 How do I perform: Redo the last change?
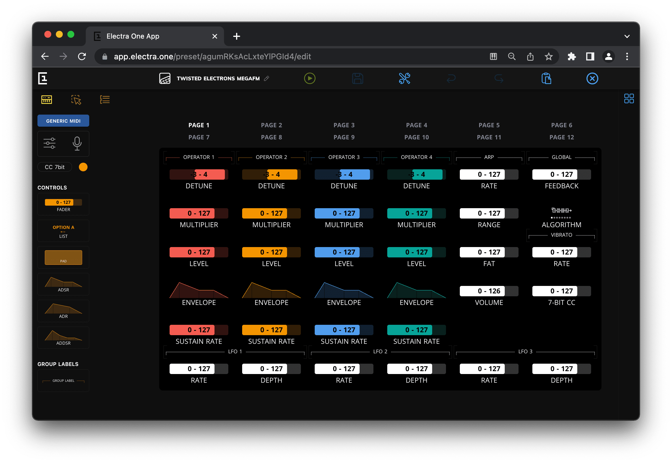[x=499, y=78]
